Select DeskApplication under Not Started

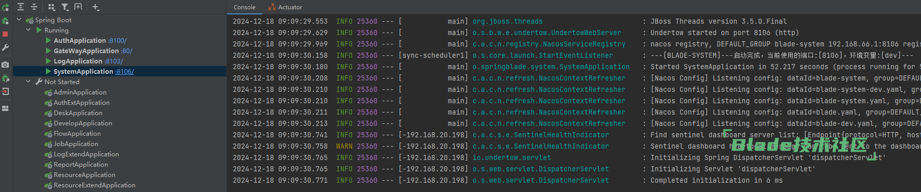pos(78,113)
